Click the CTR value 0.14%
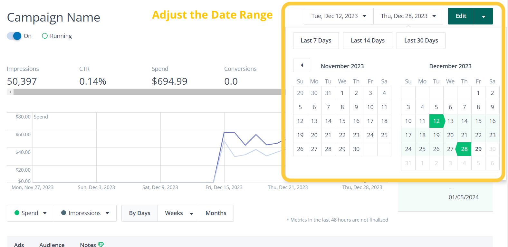Screen dimensions: 508x247 [x=93, y=81]
